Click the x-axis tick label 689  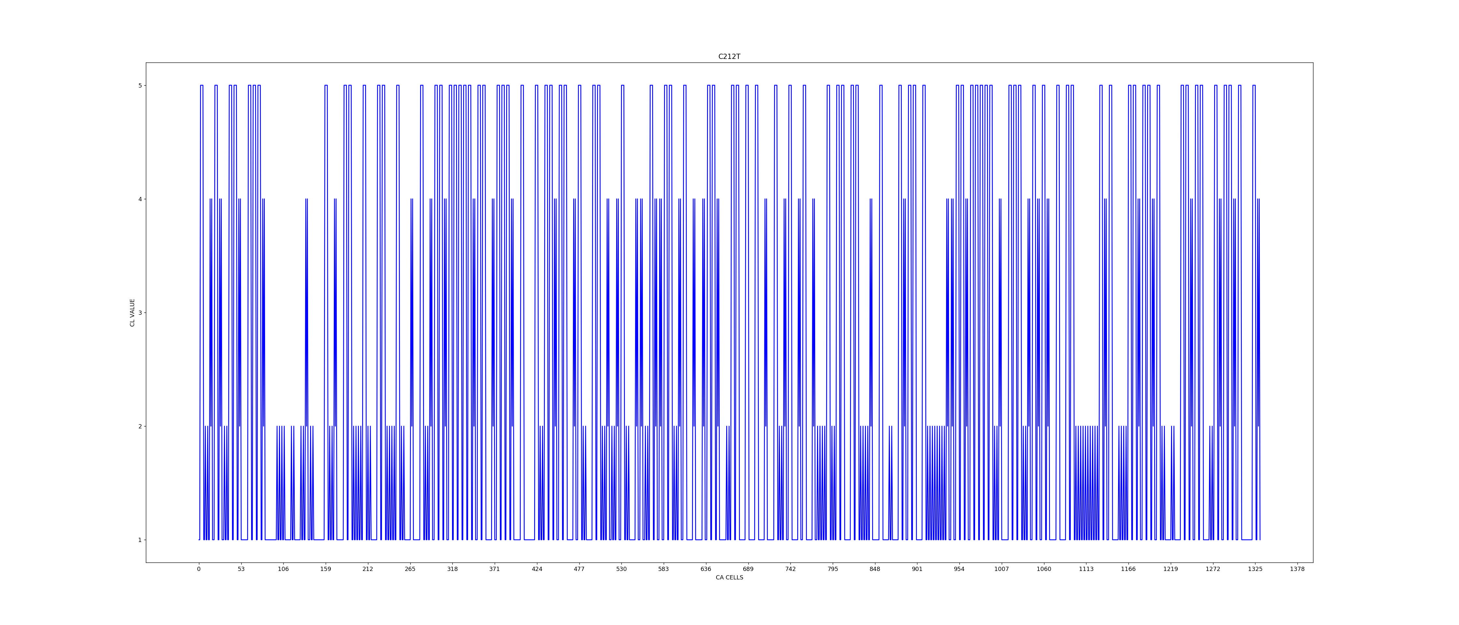(748, 569)
